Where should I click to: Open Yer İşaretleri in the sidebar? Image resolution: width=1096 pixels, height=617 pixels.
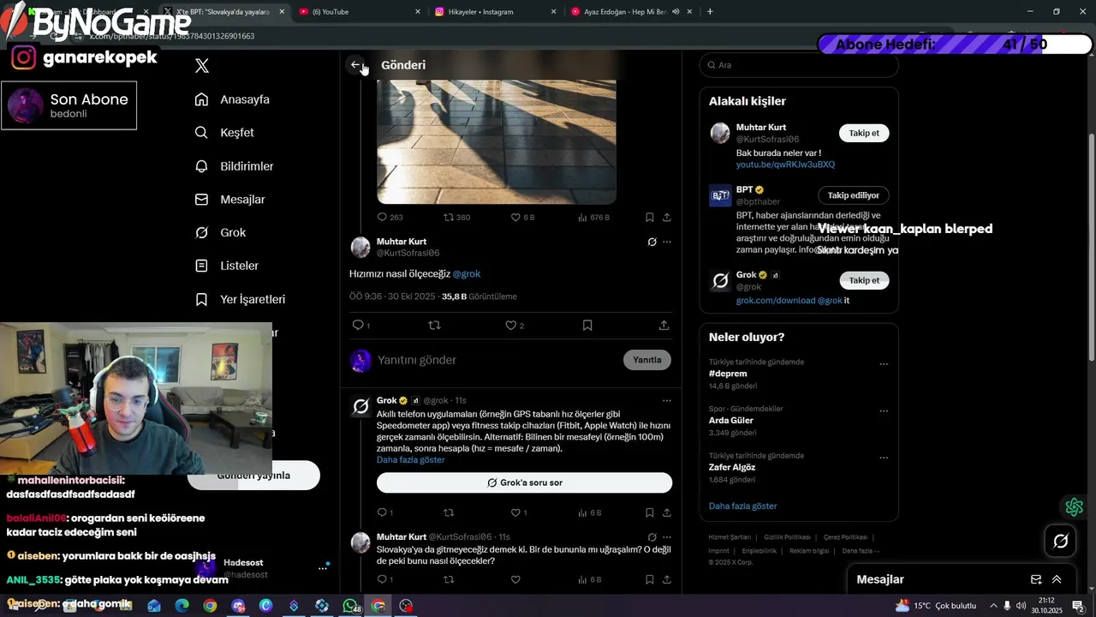240,299
